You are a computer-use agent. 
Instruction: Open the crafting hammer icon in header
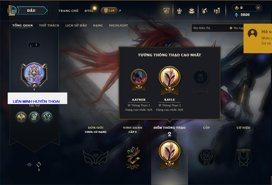point(205,11)
